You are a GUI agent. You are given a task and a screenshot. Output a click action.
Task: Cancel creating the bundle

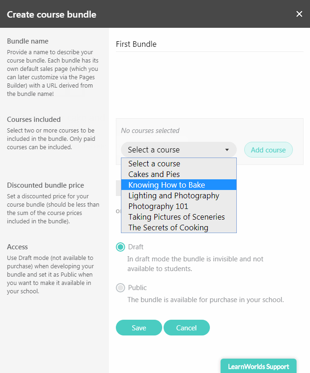[187, 327]
